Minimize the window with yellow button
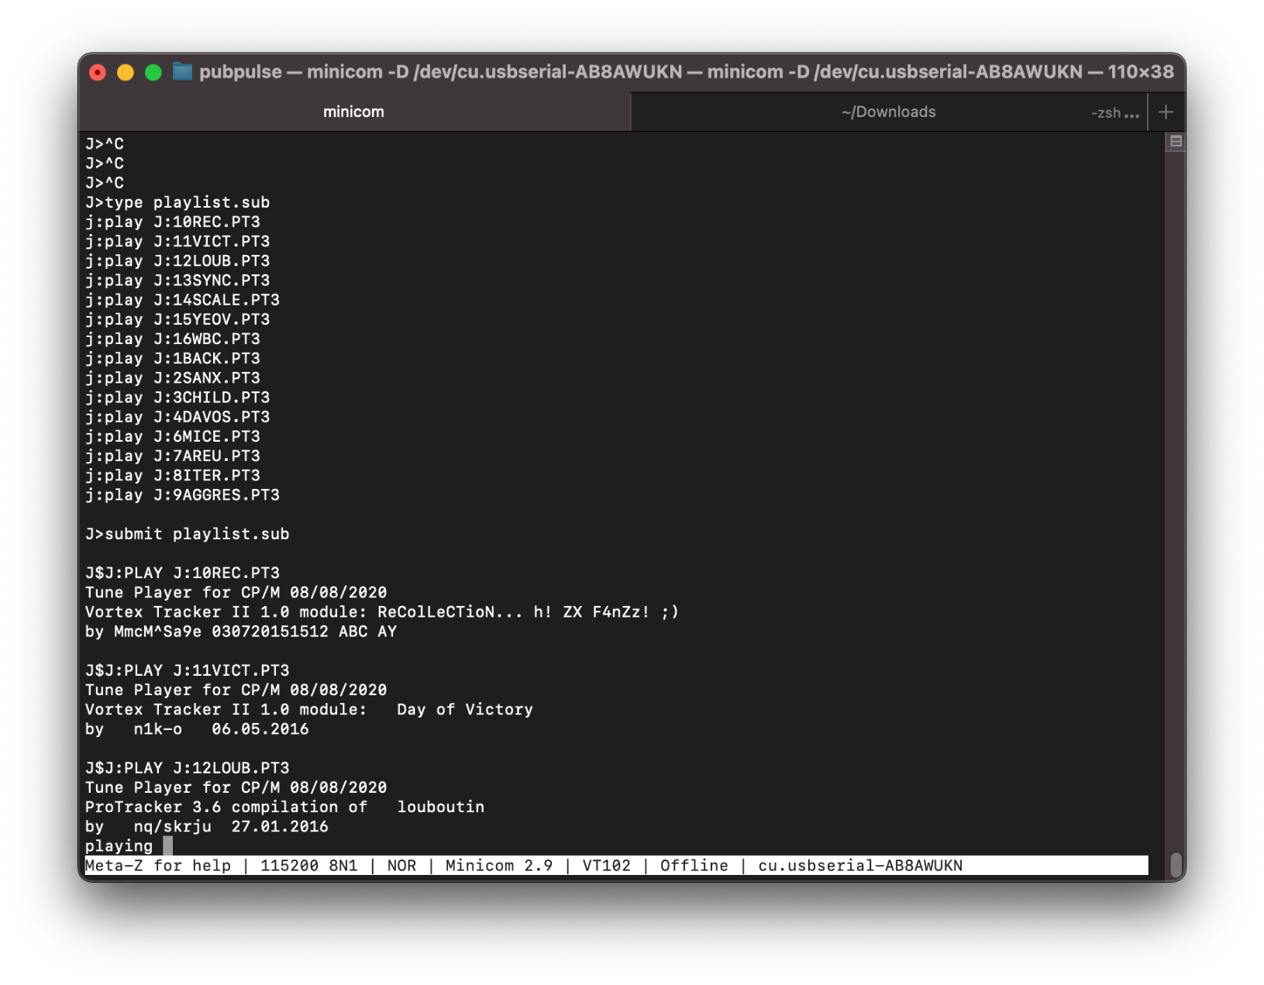The image size is (1264, 985). tap(126, 73)
